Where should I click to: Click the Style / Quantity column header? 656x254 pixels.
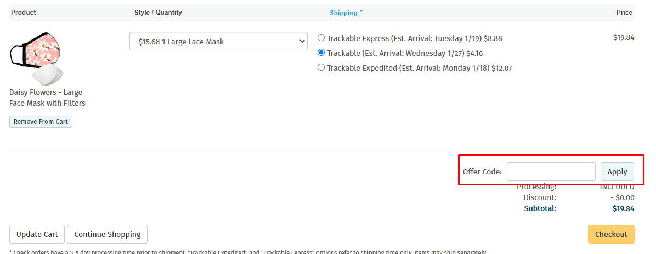click(x=158, y=13)
